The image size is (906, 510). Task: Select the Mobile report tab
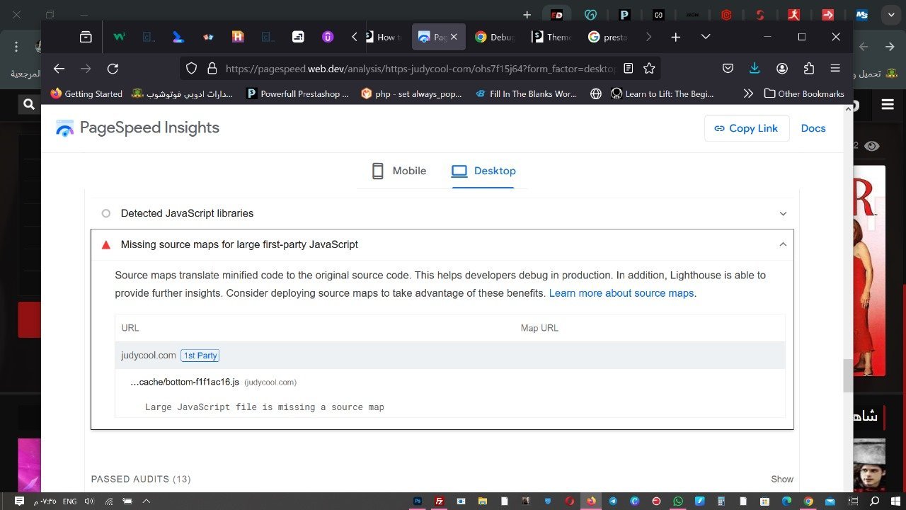(399, 171)
